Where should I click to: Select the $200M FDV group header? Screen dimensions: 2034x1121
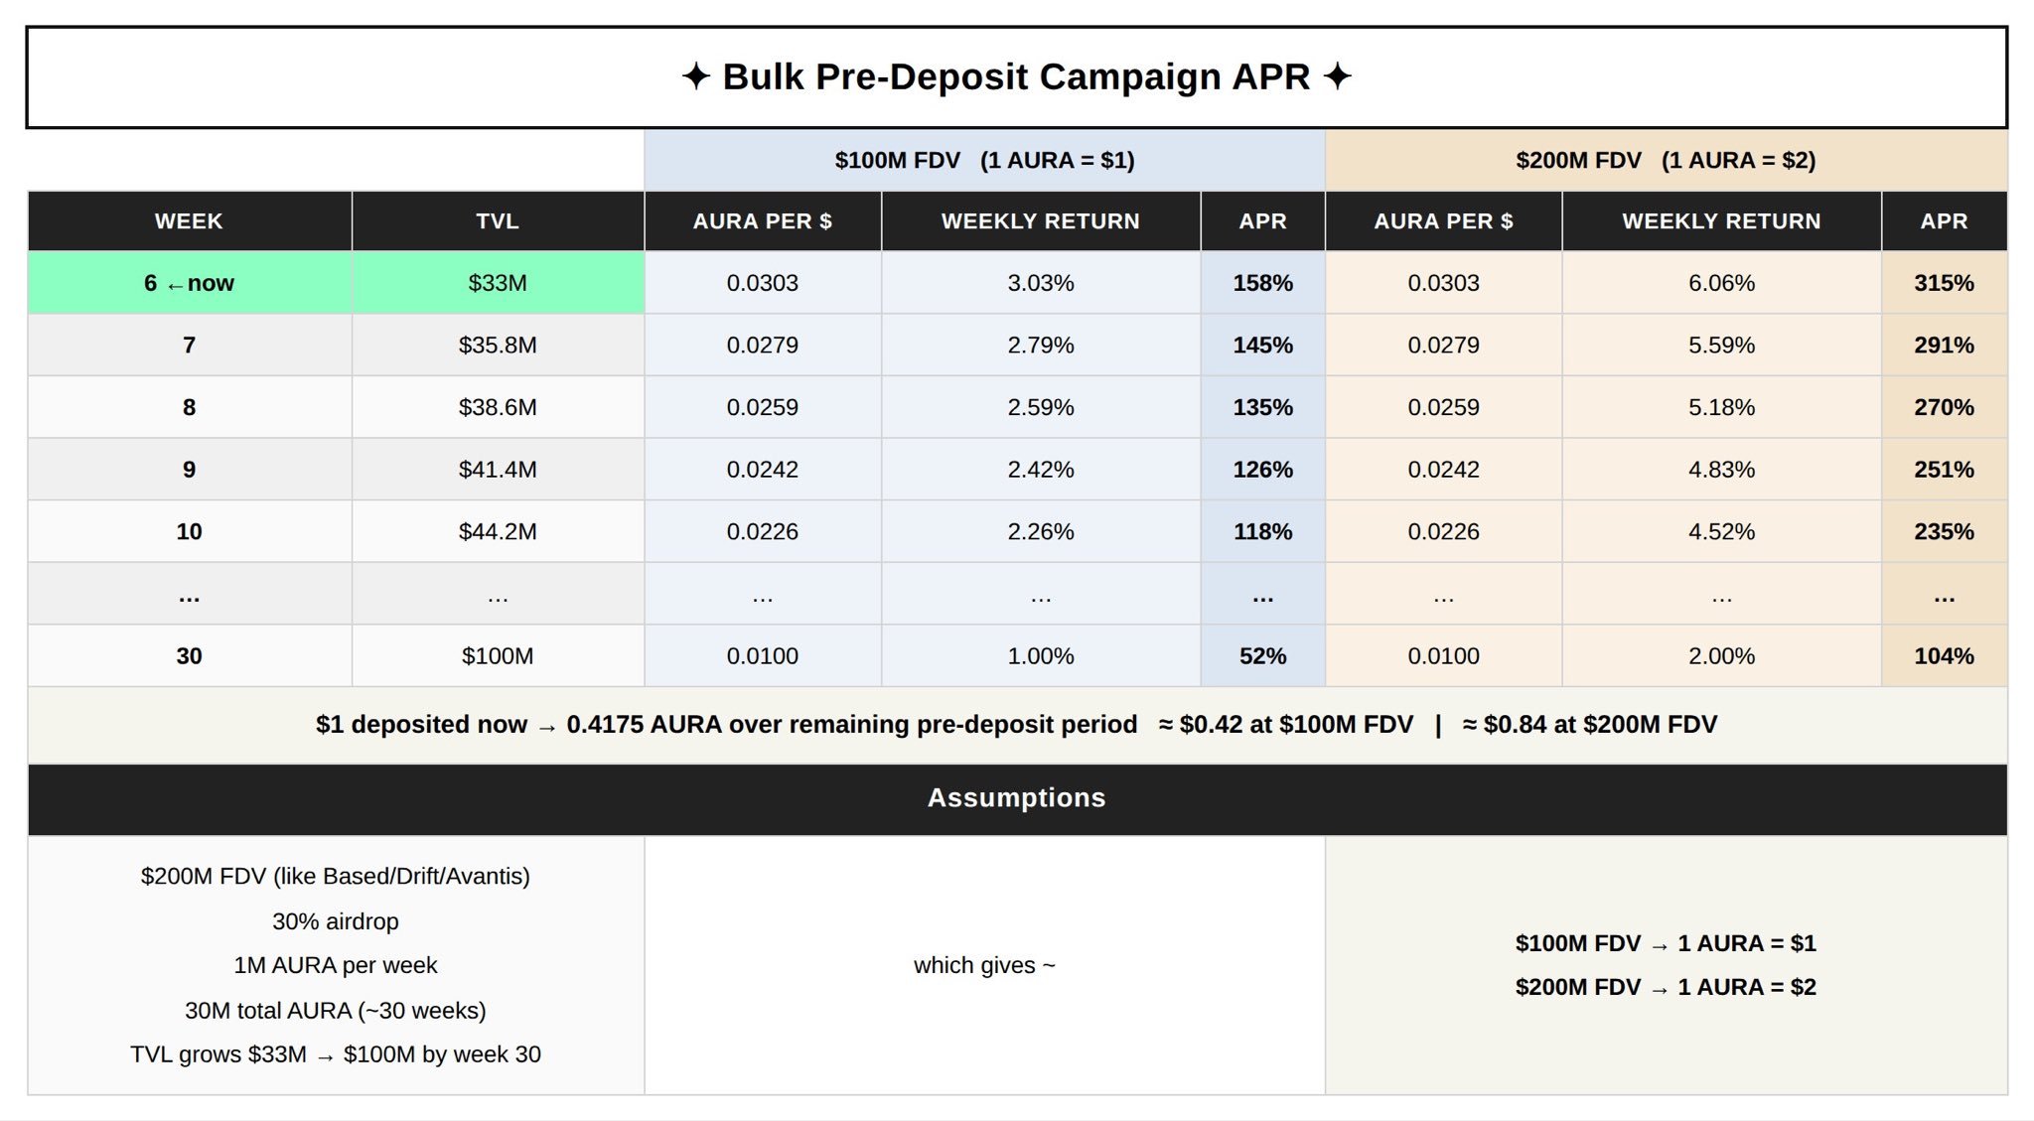coord(1666,160)
